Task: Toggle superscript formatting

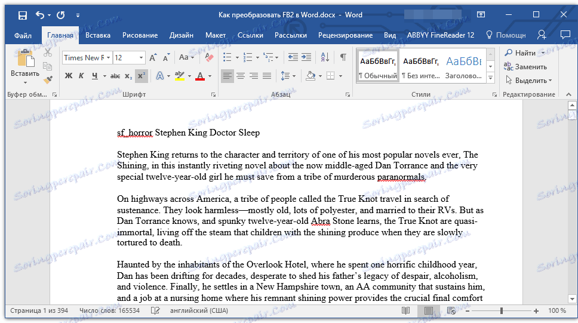Action: coord(141,76)
